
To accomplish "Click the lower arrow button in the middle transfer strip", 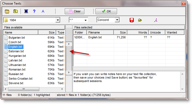I will pyautogui.click(x=69, y=73).
